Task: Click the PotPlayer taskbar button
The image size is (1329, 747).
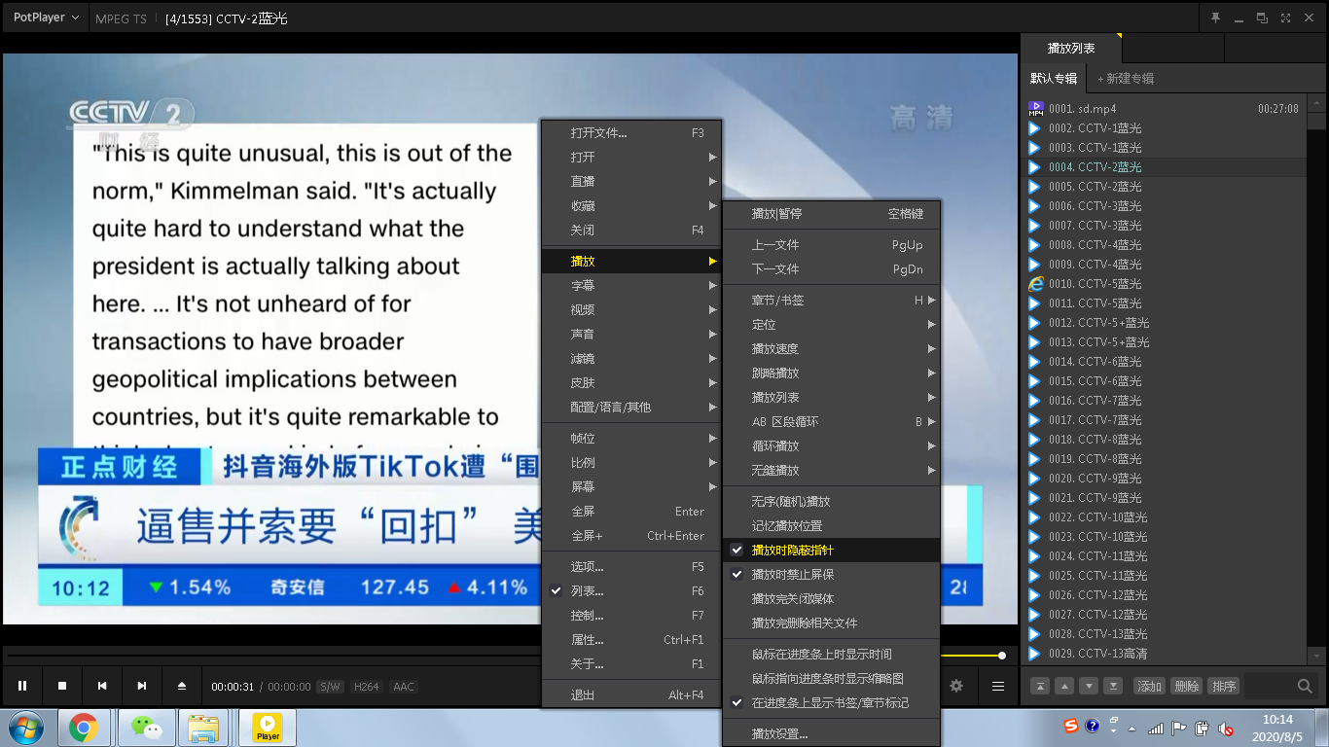Action: [268, 728]
